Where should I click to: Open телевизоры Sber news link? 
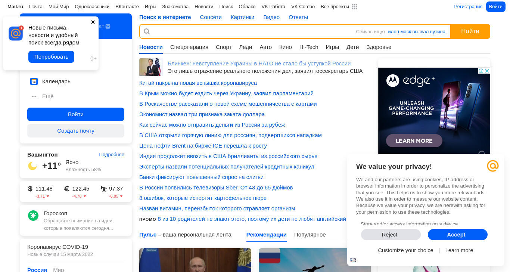click(216, 188)
